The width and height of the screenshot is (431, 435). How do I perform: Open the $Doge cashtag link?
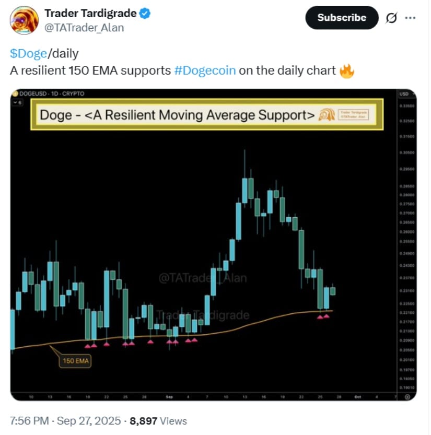point(28,53)
